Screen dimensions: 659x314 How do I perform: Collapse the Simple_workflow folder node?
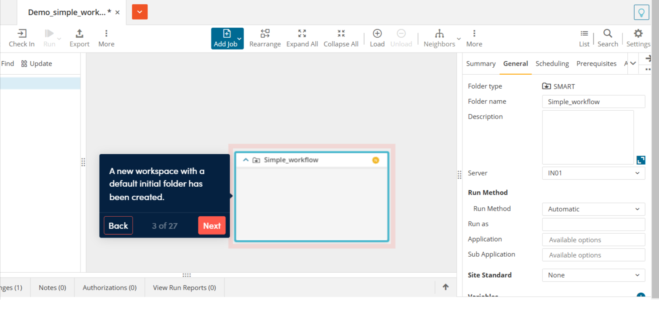pyautogui.click(x=245, y=160)
